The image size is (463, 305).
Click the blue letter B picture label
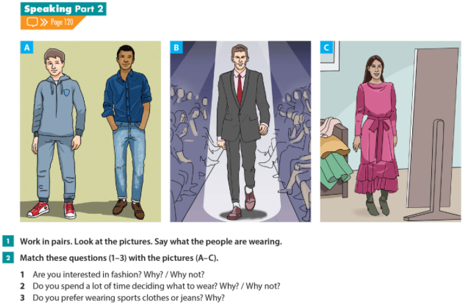click(176, 48)
